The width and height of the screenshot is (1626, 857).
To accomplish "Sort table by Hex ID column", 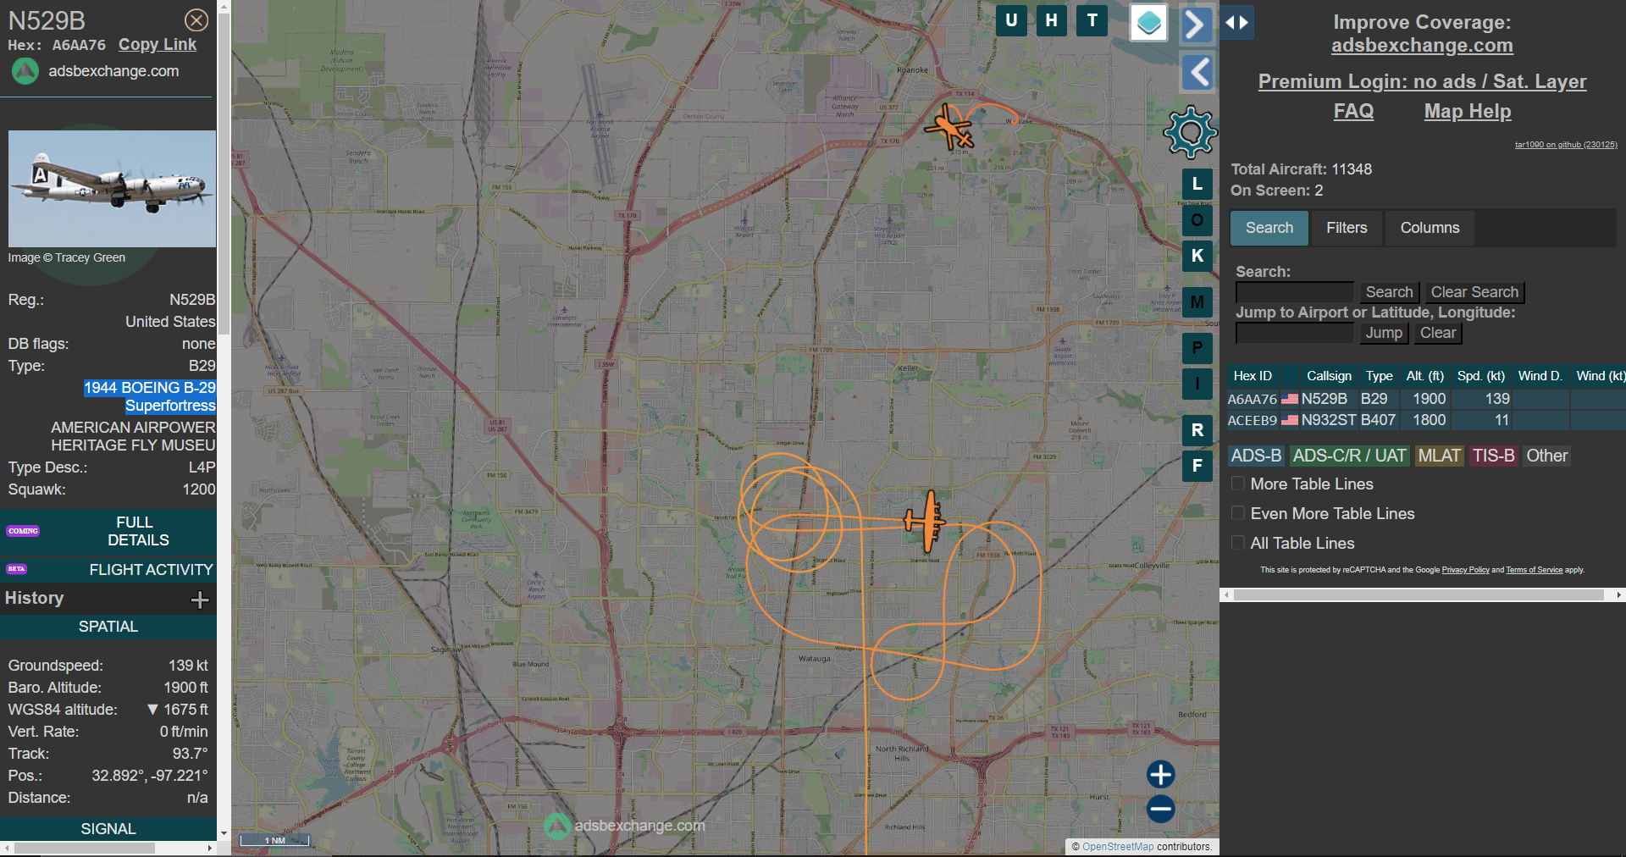I will (1253, 376).
